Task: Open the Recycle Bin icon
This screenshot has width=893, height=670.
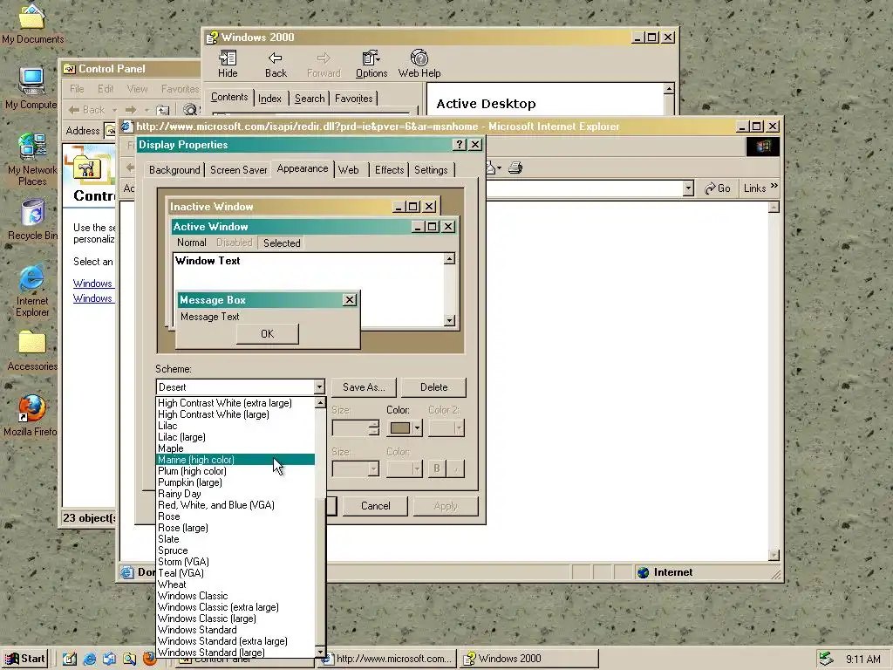Action: click(x=32, y=219)
